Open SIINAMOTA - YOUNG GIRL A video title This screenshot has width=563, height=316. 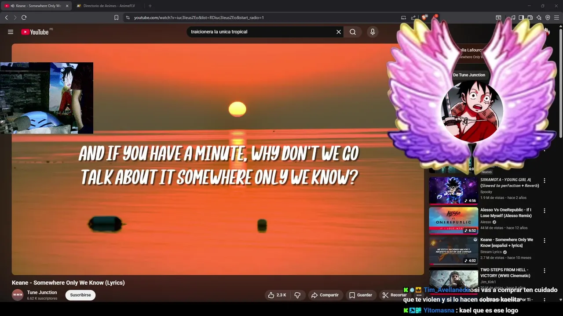click(509, 183)
